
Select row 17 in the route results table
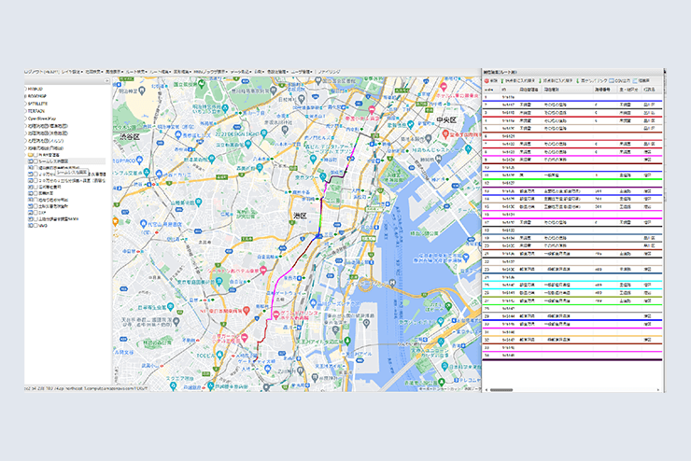click(x=572, y=222)
